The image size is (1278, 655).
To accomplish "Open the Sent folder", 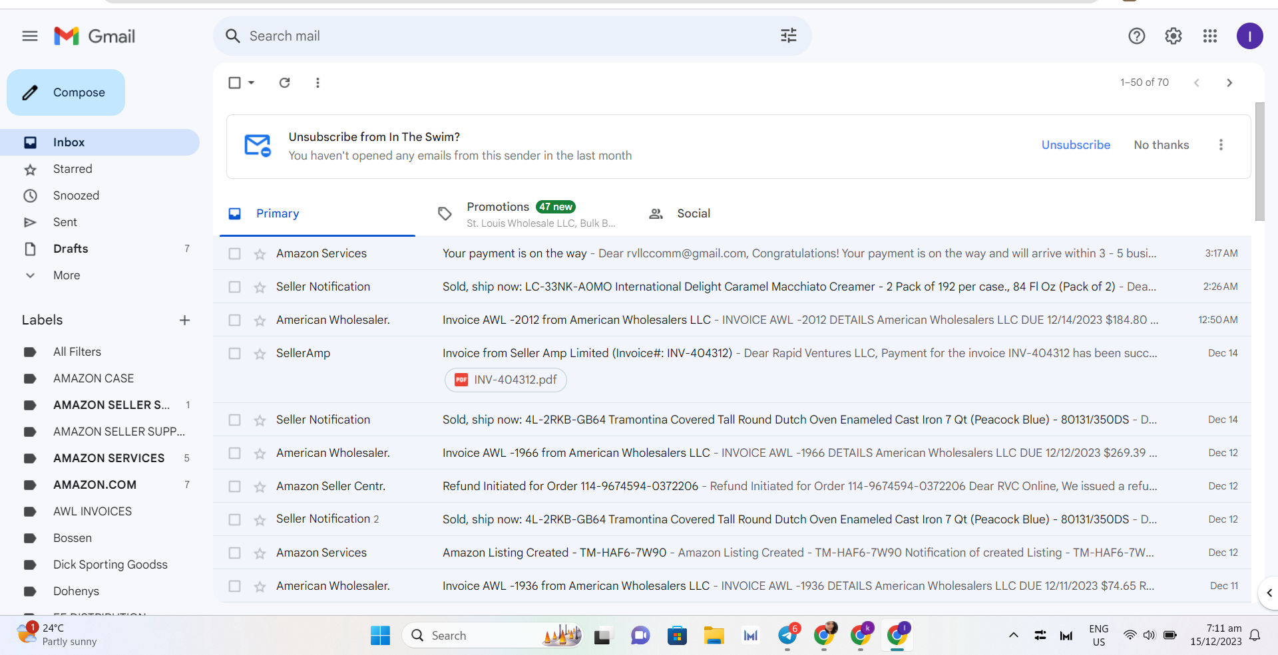I will 100,222.
